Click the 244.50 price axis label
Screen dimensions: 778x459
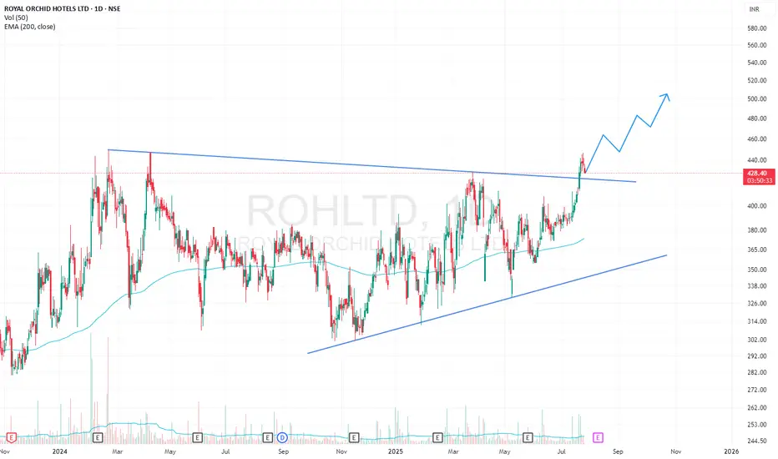click(x=757, y=441)
